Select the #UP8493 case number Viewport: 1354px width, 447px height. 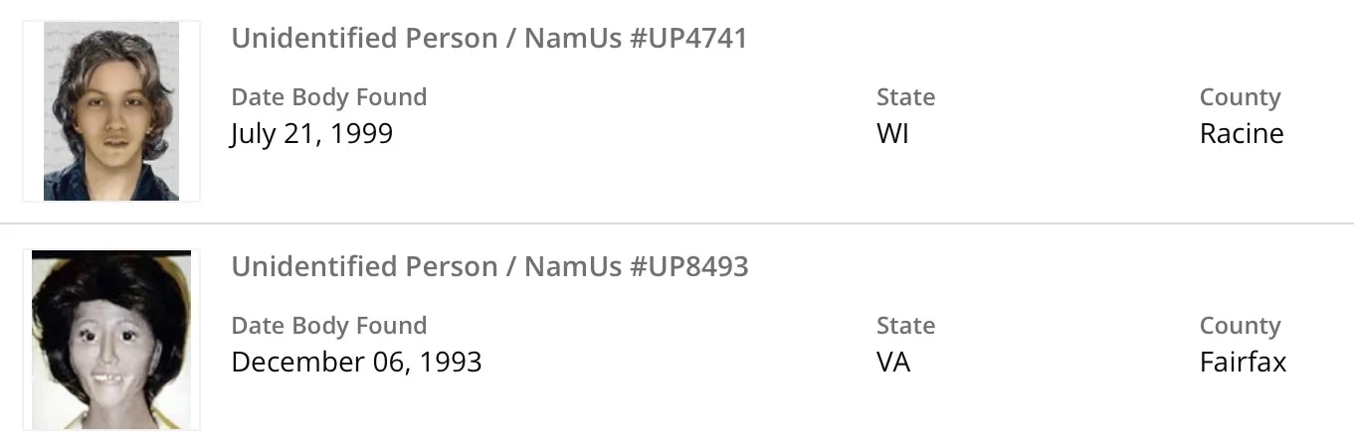[x=689, y=267]
